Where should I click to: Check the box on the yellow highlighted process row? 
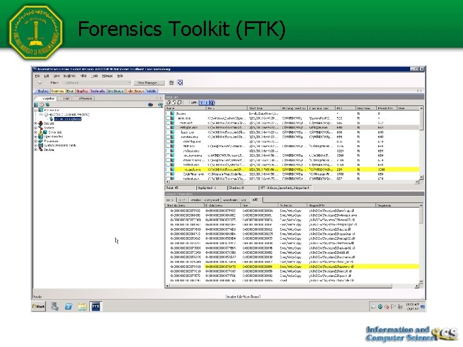coord(168,170)
